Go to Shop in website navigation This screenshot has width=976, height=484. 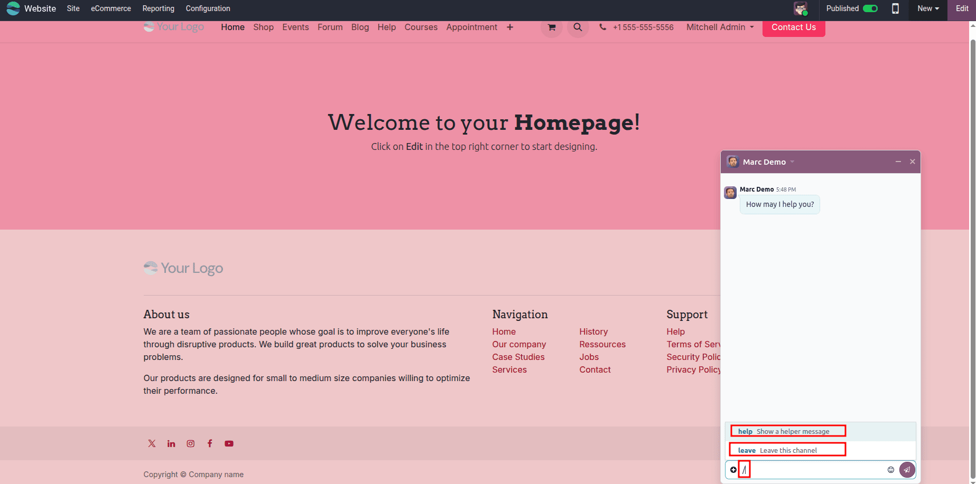(x=263, y=27)
